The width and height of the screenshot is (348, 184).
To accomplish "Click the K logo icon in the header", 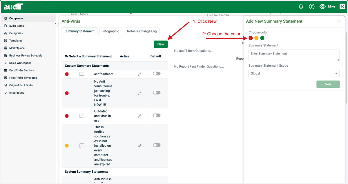I will 342,6.
